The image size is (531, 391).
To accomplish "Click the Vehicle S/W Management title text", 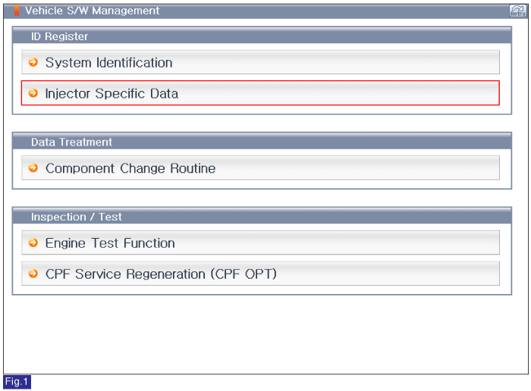I will [x=92, y=11].
